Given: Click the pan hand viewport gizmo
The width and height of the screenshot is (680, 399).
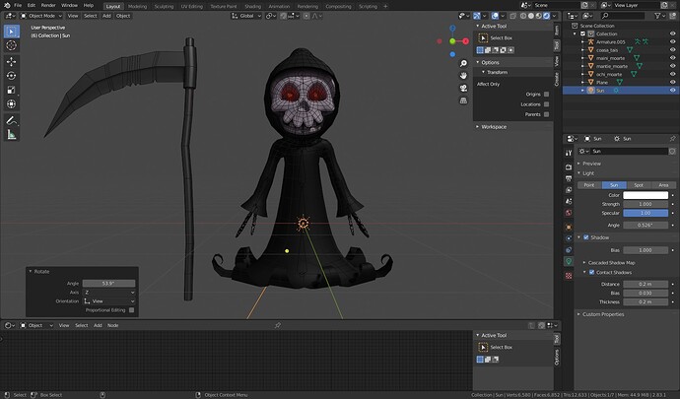Looking at the screenshot, I should (463, 76).
